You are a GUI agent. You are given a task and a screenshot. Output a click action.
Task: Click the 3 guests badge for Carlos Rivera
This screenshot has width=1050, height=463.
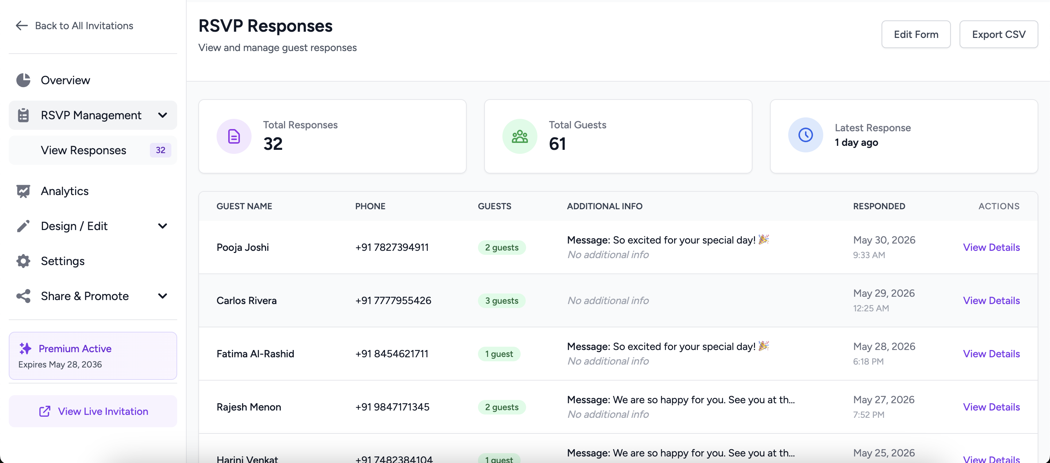(502, 301)
